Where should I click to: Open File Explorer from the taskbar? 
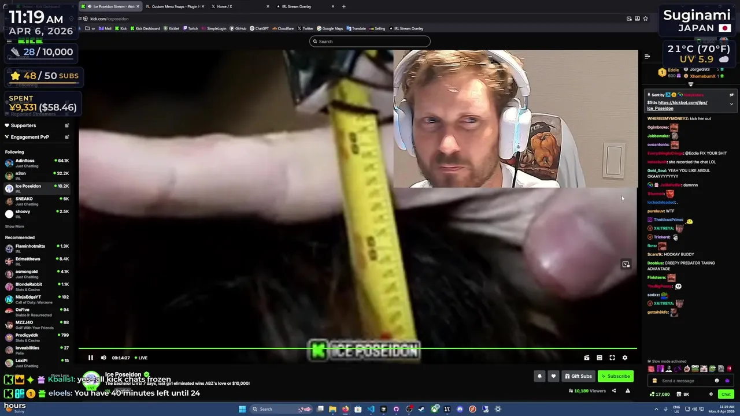point(332,409)
